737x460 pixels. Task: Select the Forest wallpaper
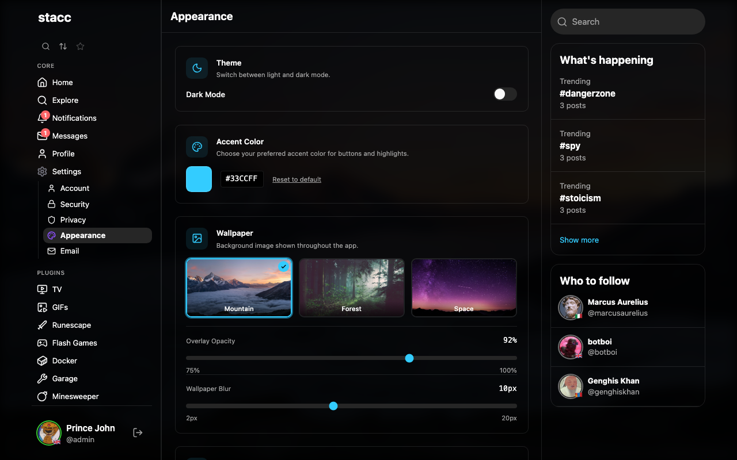tap(351, 287)
